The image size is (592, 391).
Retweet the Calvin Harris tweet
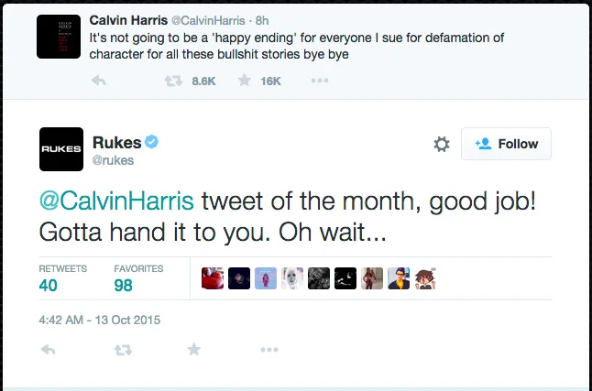pyautogui.click(x=171, y=81)
